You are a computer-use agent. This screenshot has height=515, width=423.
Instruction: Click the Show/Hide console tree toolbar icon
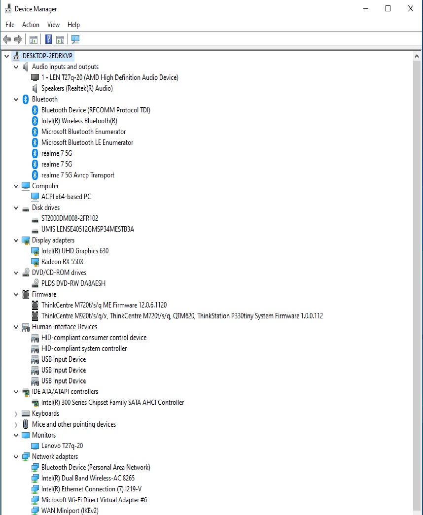33,39
